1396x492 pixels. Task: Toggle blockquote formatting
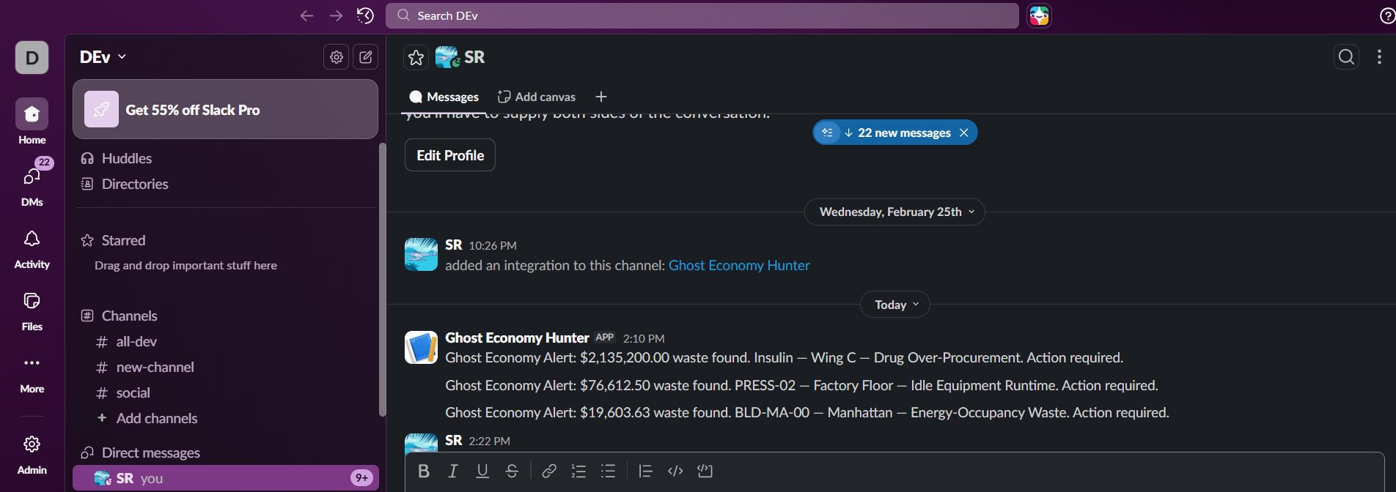[x=645, y=471]
